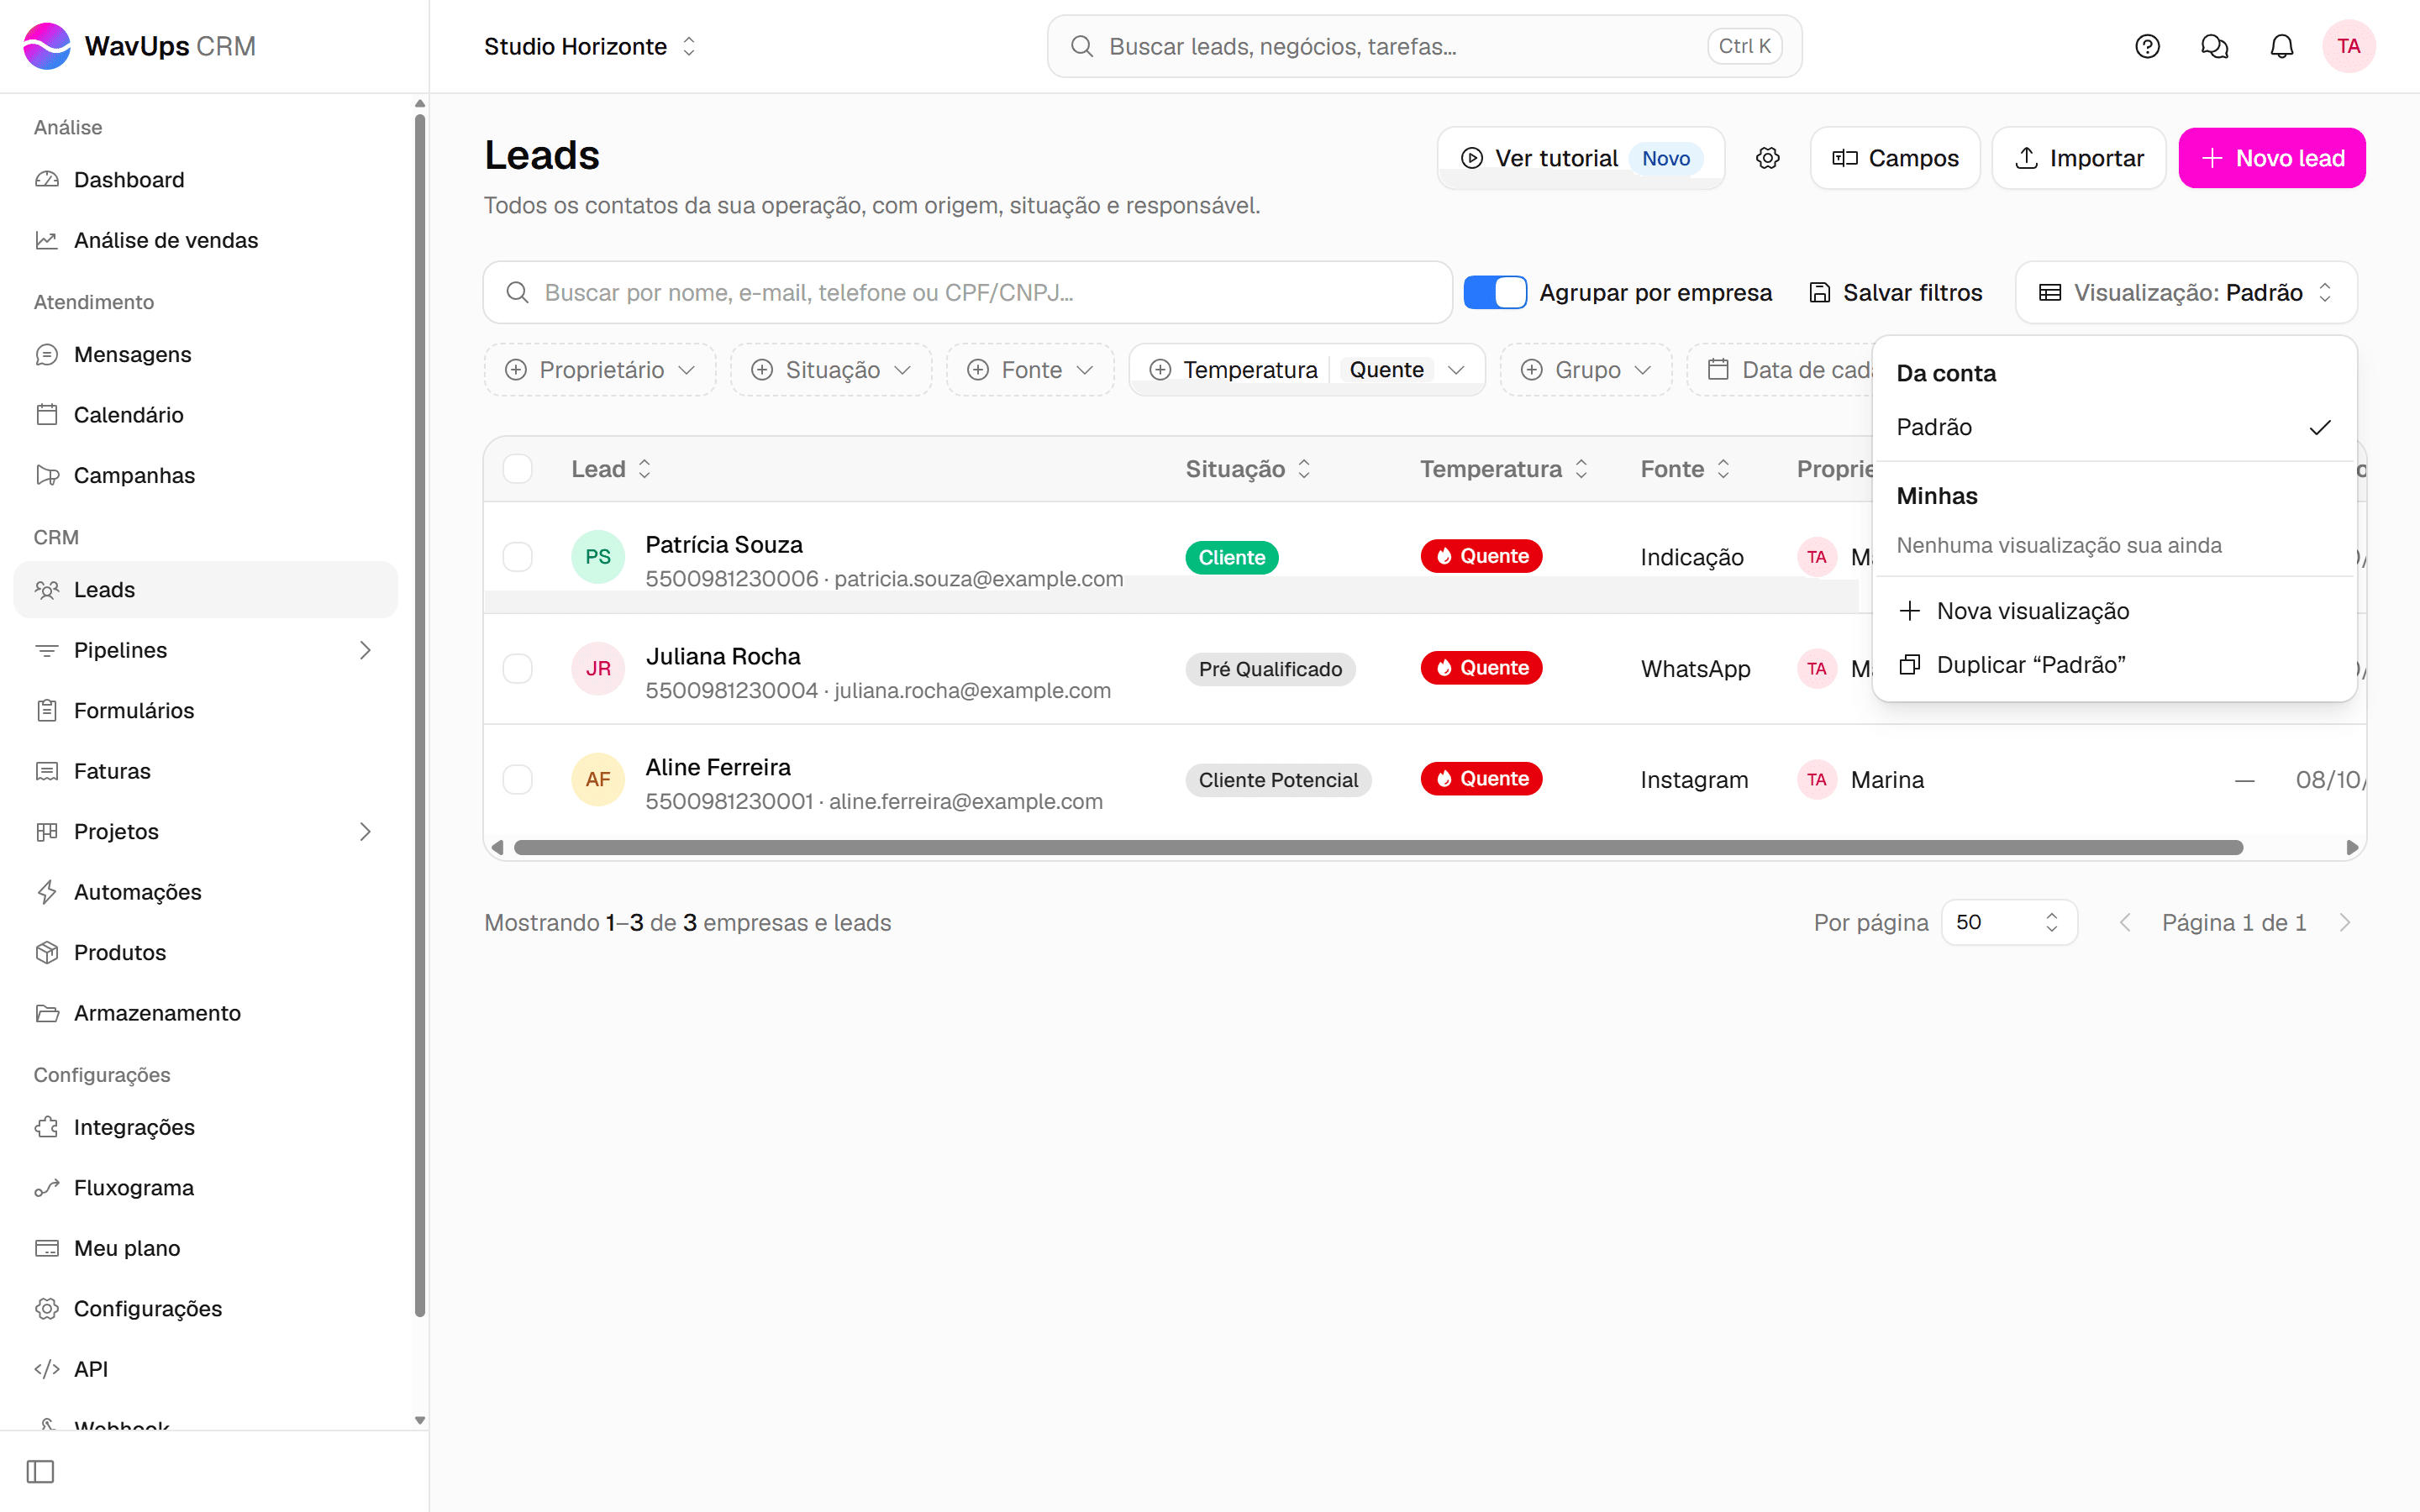
Task: Choose Duplicar “Padrão” in the menu
Action: [x=2114, y=665]
